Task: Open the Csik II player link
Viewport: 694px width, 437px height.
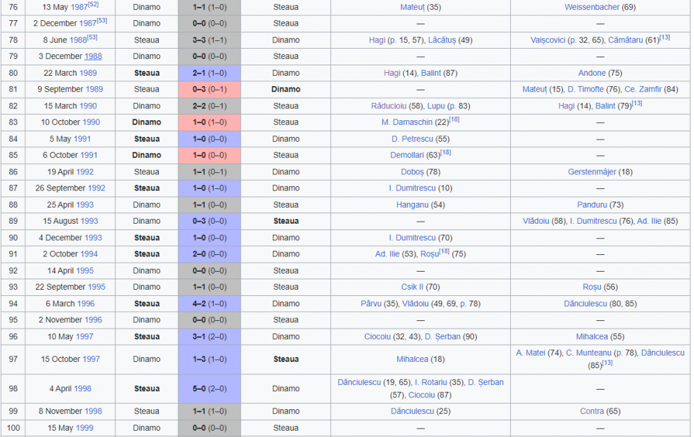Action: point(412,287)
